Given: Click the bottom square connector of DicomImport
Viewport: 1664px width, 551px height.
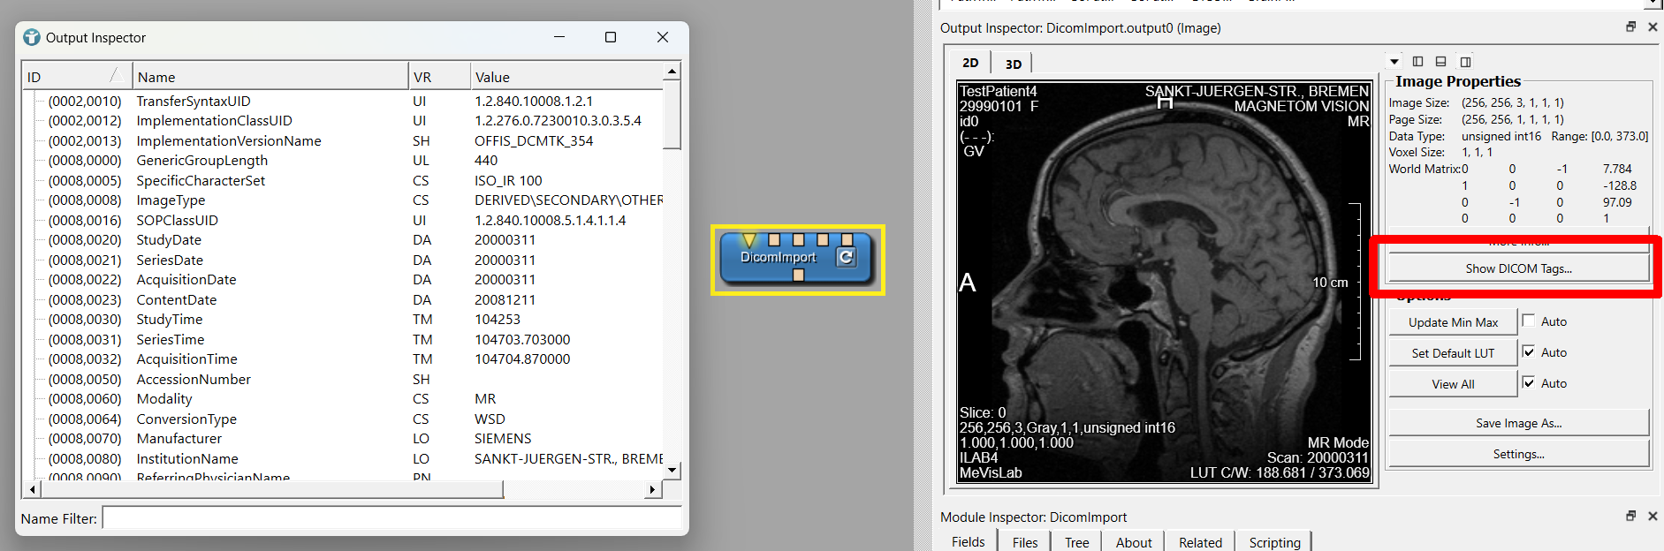Looking at the screenshot, I should tap(798, 275).
